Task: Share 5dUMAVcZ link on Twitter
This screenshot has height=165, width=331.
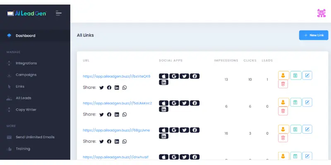Action: 101,115
